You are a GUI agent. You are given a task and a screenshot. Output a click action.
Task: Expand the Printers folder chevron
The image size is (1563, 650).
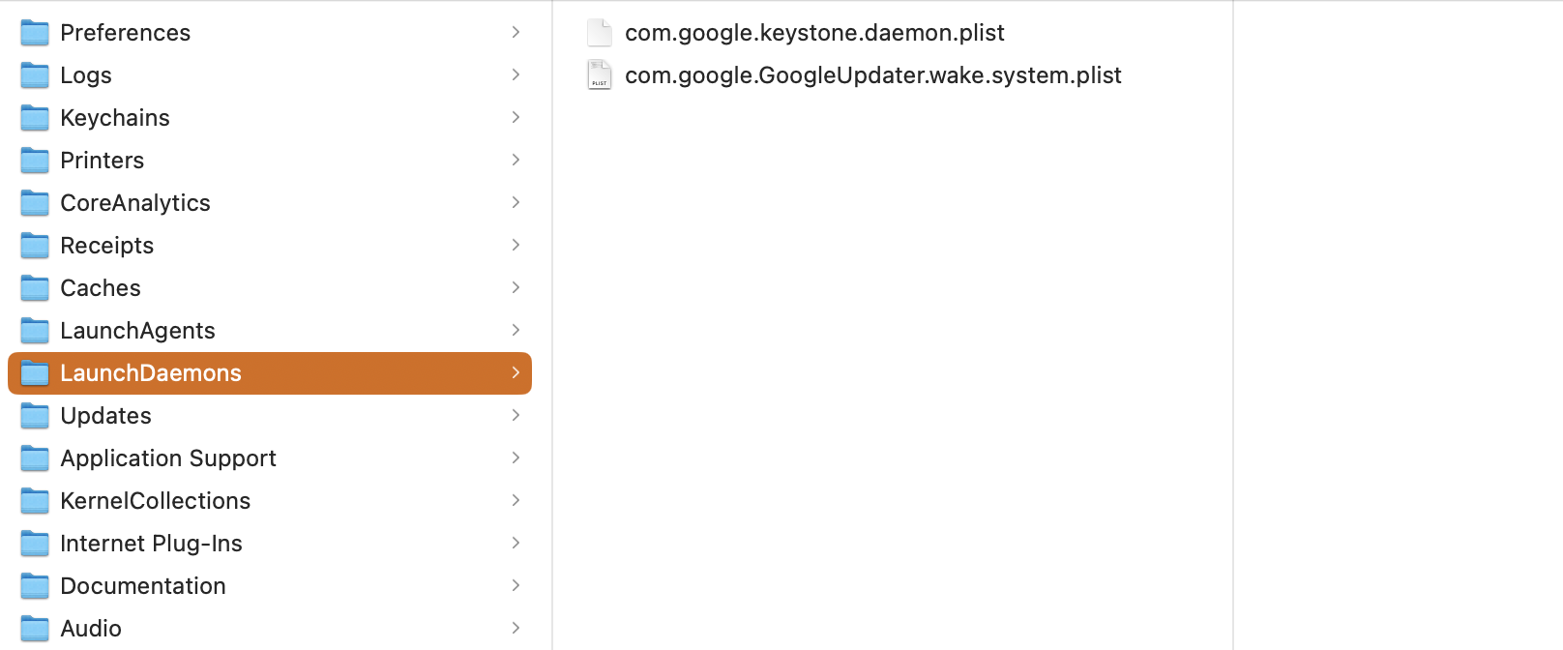coord(516,160)
